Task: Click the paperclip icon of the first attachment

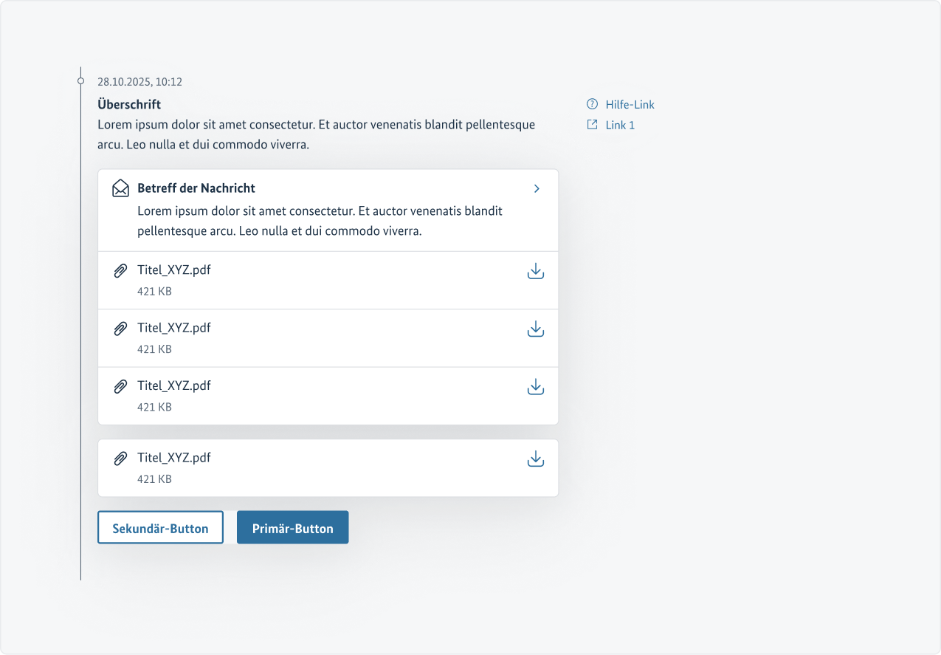Action: (120, 271)
